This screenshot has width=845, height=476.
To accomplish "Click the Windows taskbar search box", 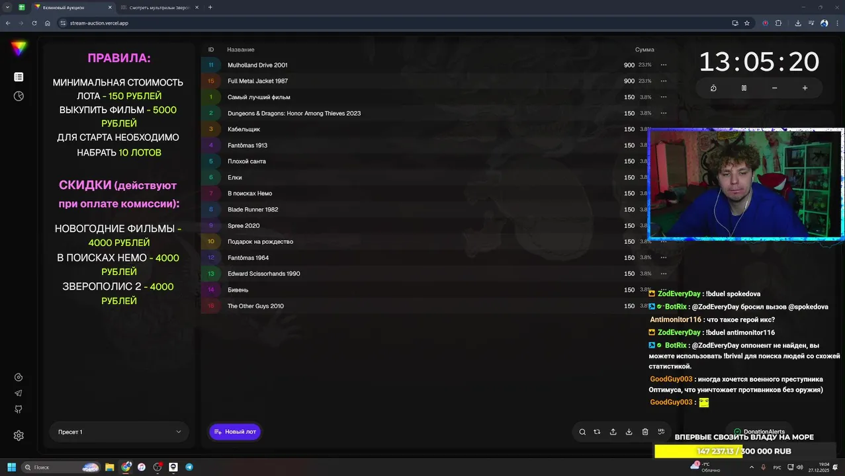I will coord(61,467).
